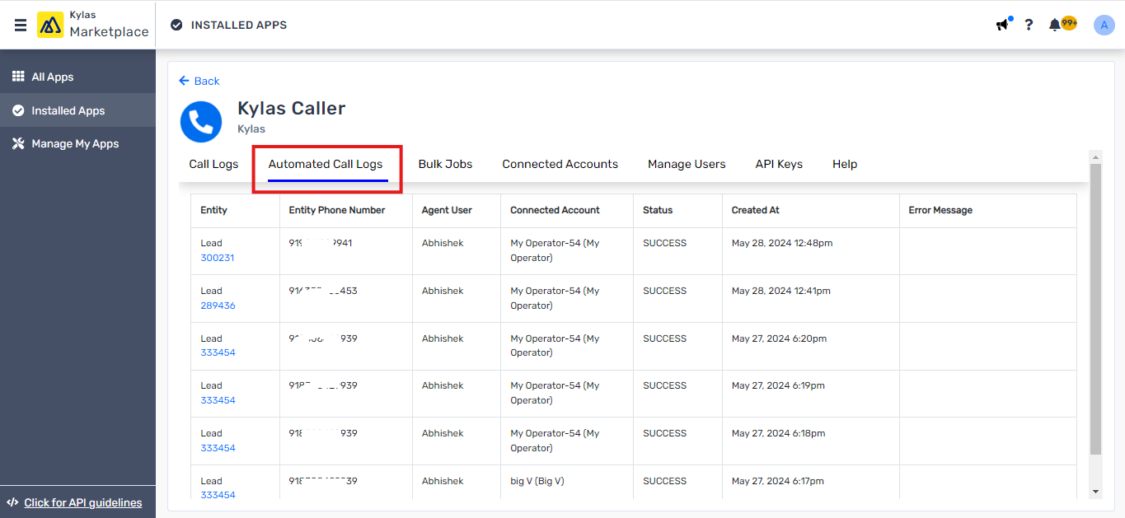Open the hamburger menu
This screenshot has height=518, width=1125.
[x=21, y=25]
